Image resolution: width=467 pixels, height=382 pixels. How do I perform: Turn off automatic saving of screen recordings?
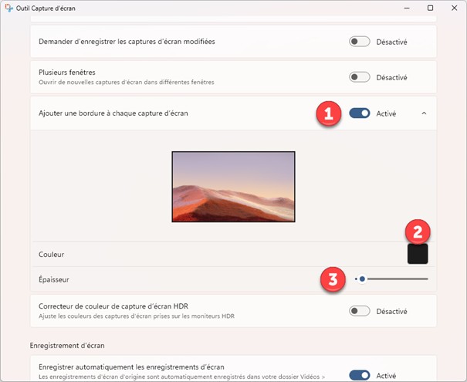tap(360, 375)
